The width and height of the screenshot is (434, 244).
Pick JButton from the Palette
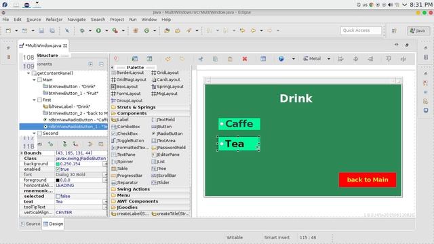[x=161, y=127]
